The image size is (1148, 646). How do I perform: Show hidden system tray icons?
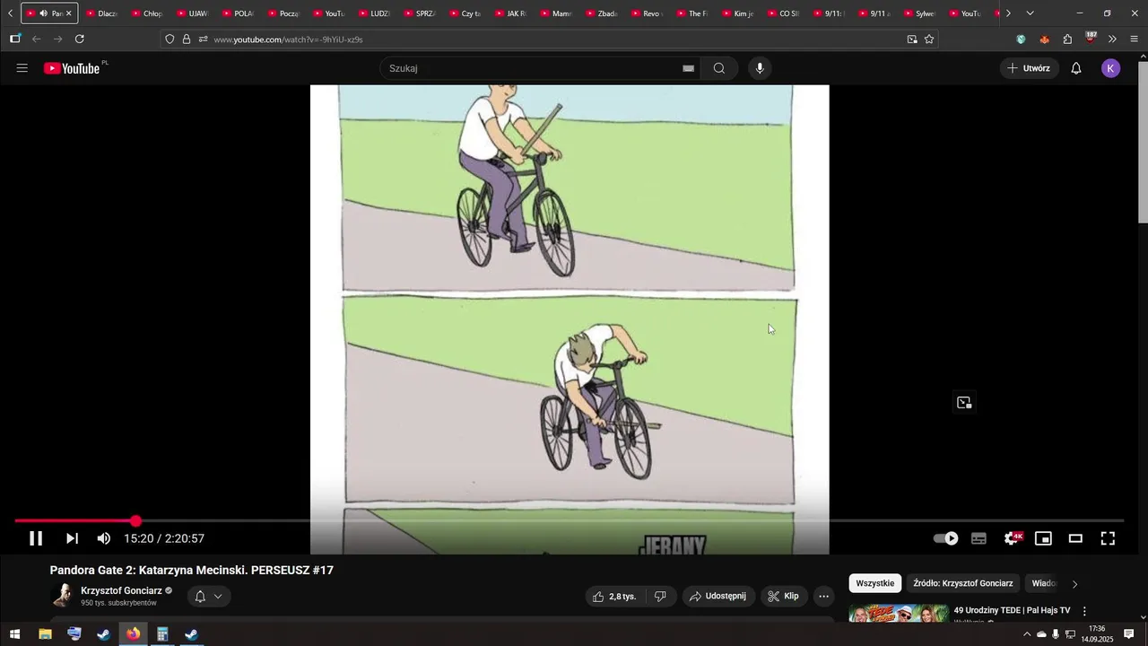click(1026, 634)
